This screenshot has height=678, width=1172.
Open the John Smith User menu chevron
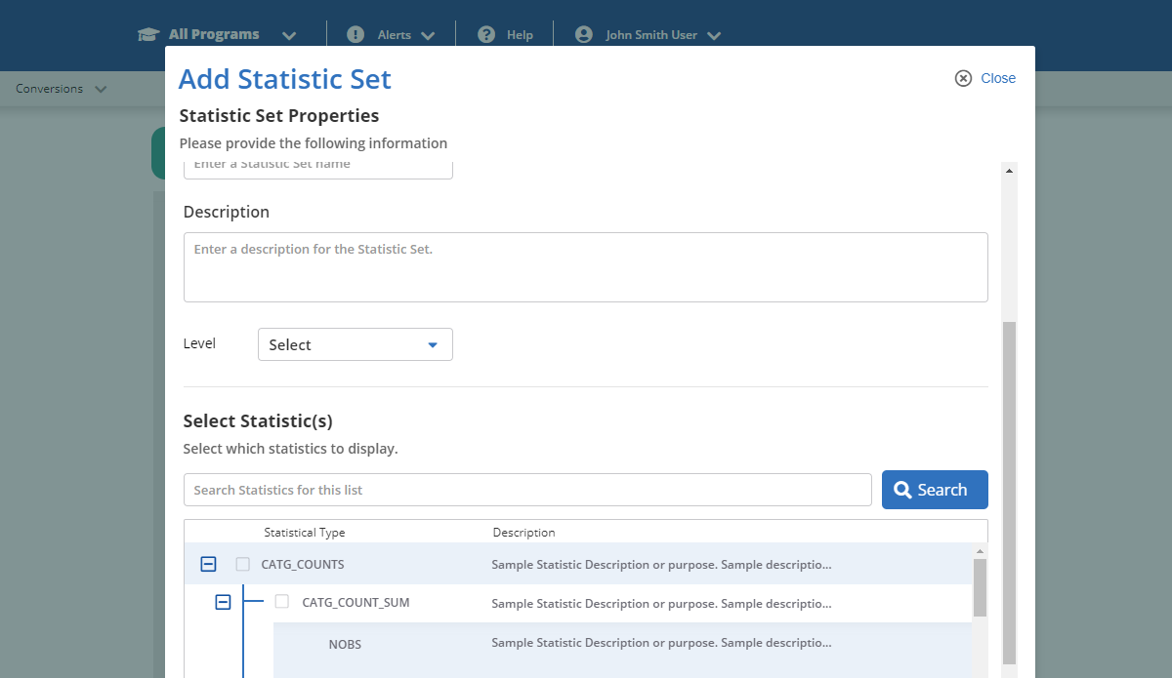tap(714, 35)
